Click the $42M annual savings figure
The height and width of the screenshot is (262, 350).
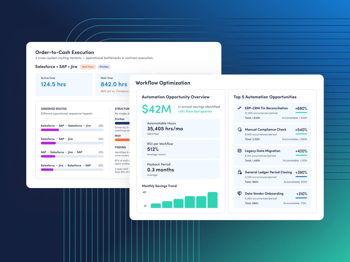[x=157, y=109]
